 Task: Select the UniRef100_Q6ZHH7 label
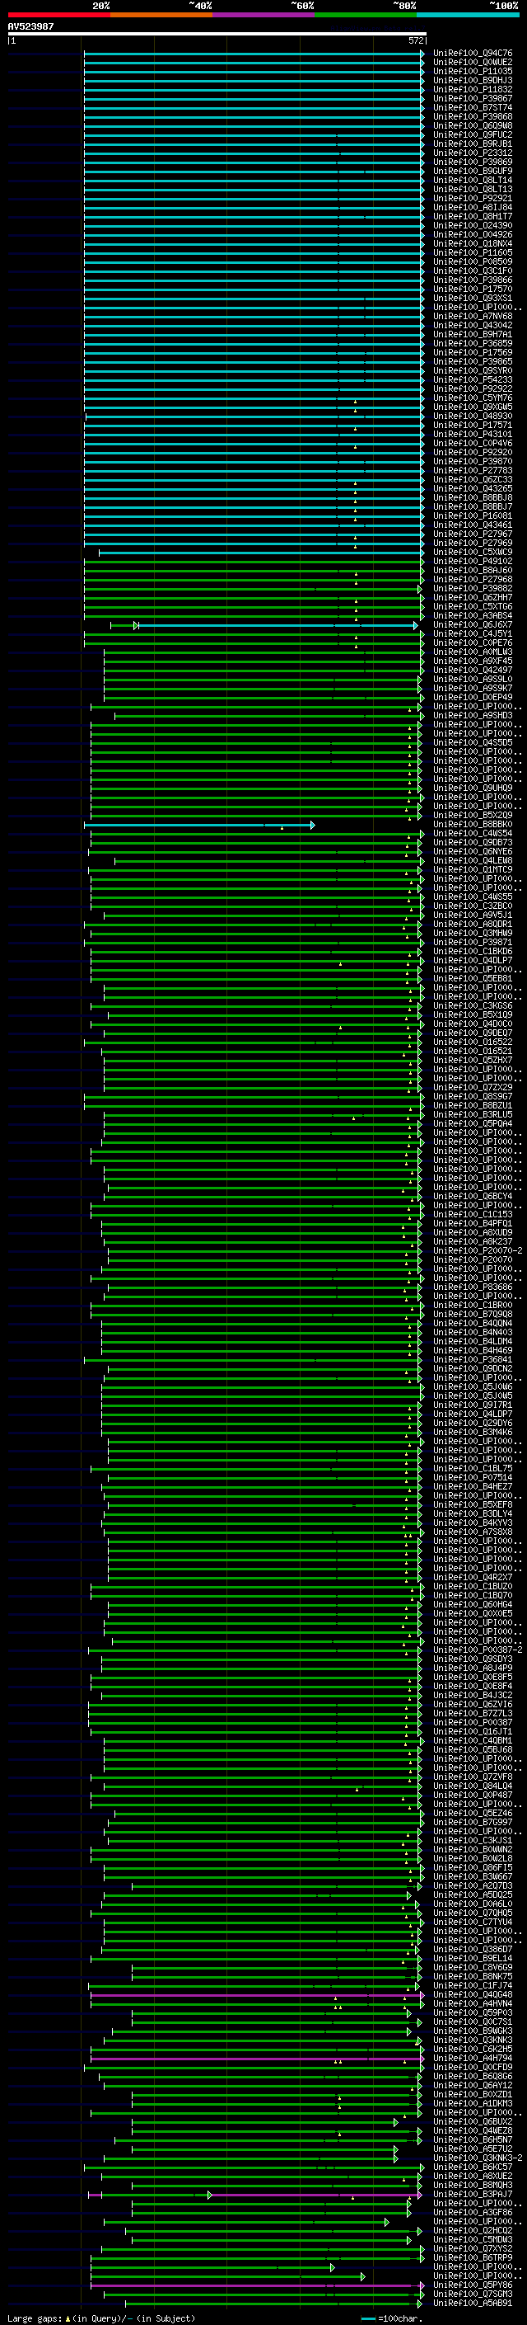click(473, 597)
